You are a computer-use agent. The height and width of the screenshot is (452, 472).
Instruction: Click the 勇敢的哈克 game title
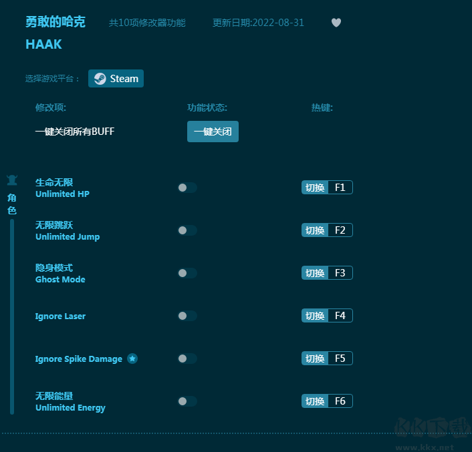pyautogui.click(x=55, y=22)
